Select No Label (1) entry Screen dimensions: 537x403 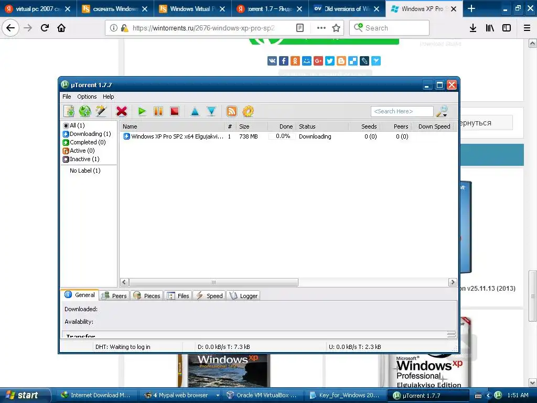pos(85,171)
